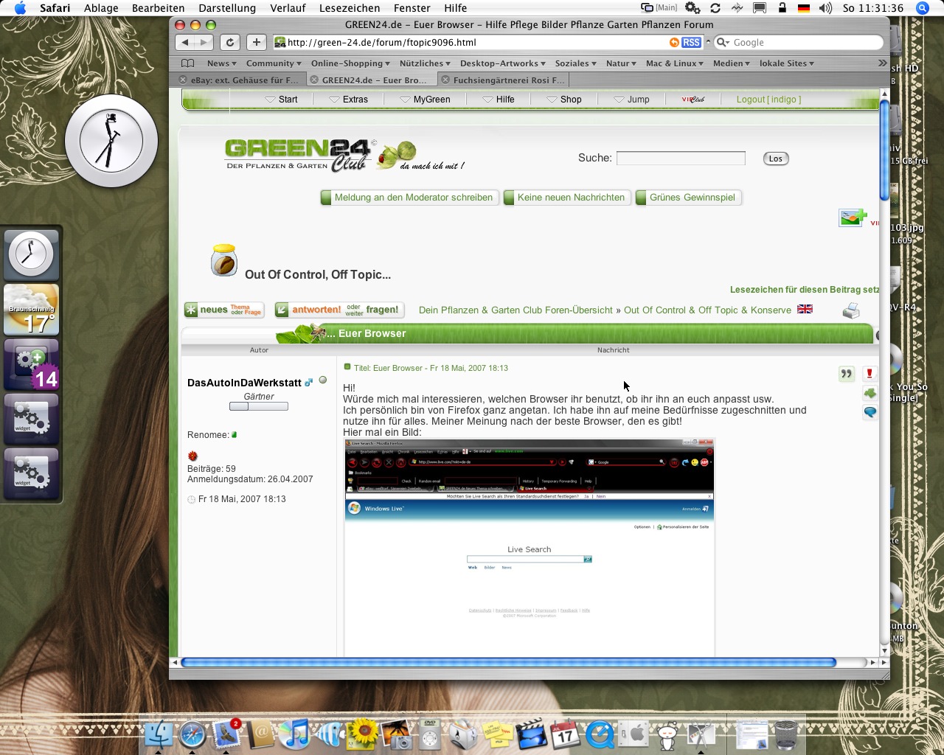Close the eBay ext. Gehäuse tab
Screen dimensions: 944x755
point(183,80)
